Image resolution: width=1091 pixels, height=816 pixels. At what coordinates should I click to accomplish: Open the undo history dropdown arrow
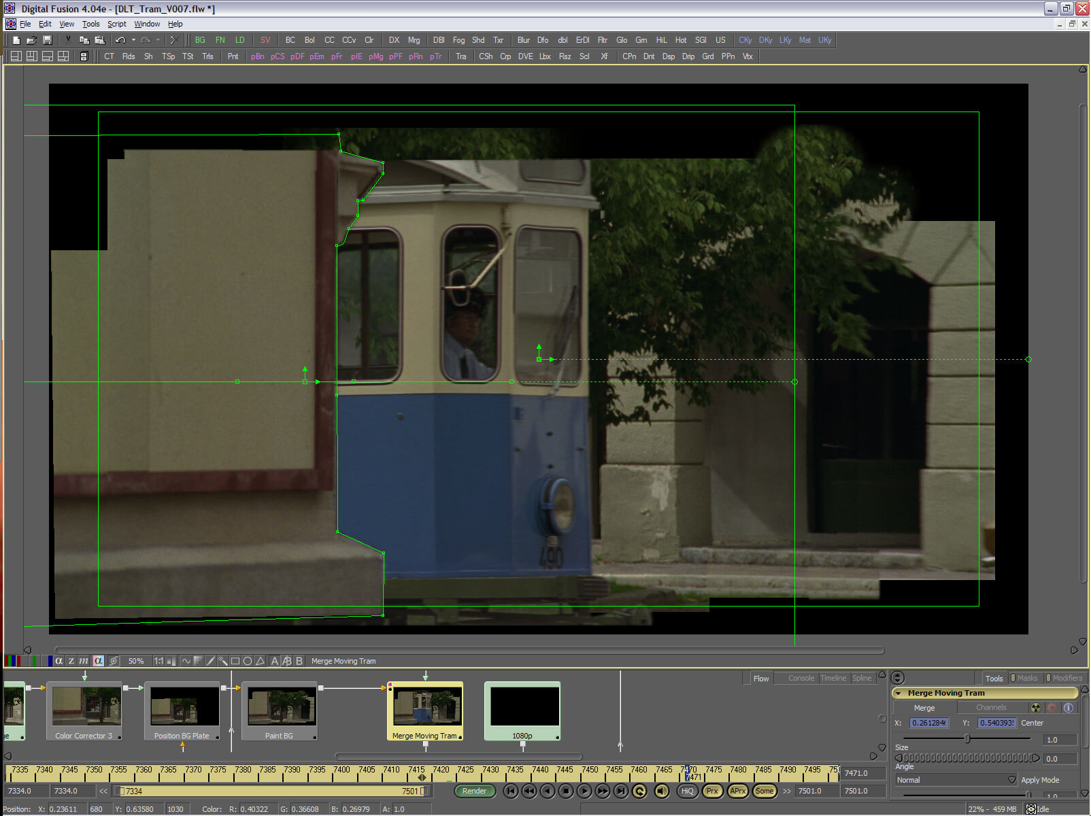(133, 40)
